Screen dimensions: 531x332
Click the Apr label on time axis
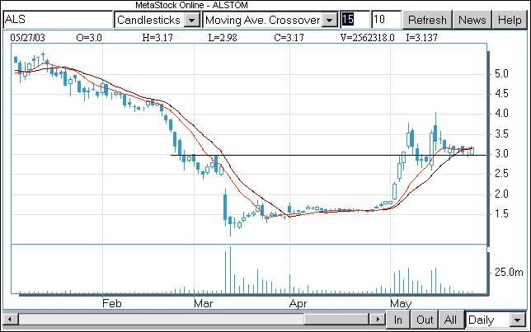(x=298, y=303)
